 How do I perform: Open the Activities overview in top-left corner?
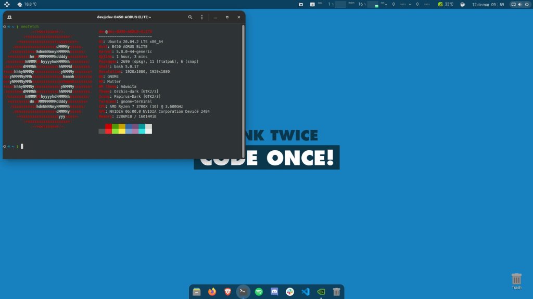(x=6, y=4)
